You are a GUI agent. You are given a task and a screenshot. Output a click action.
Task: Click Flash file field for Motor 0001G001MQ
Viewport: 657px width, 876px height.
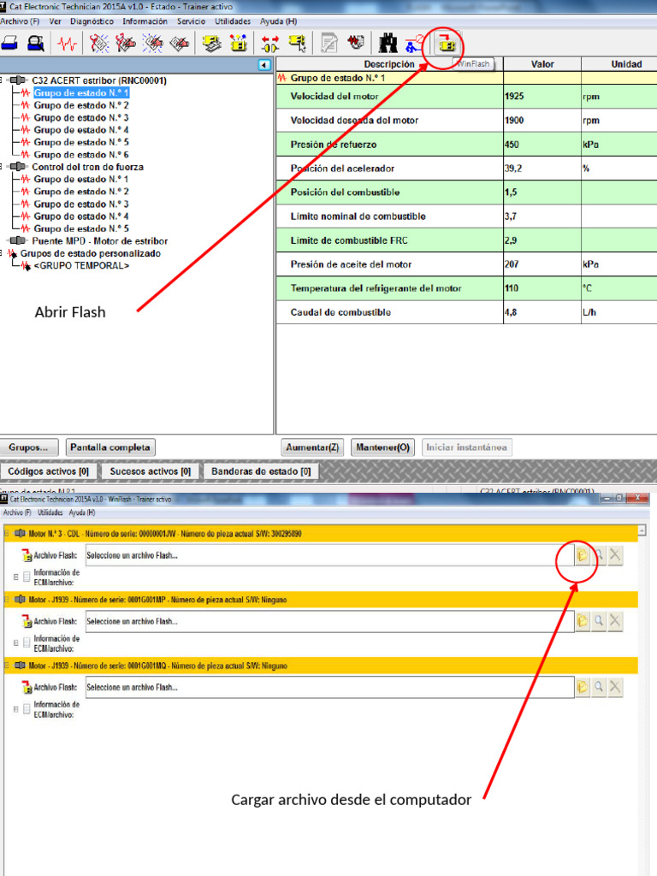[x=329, y=687]
